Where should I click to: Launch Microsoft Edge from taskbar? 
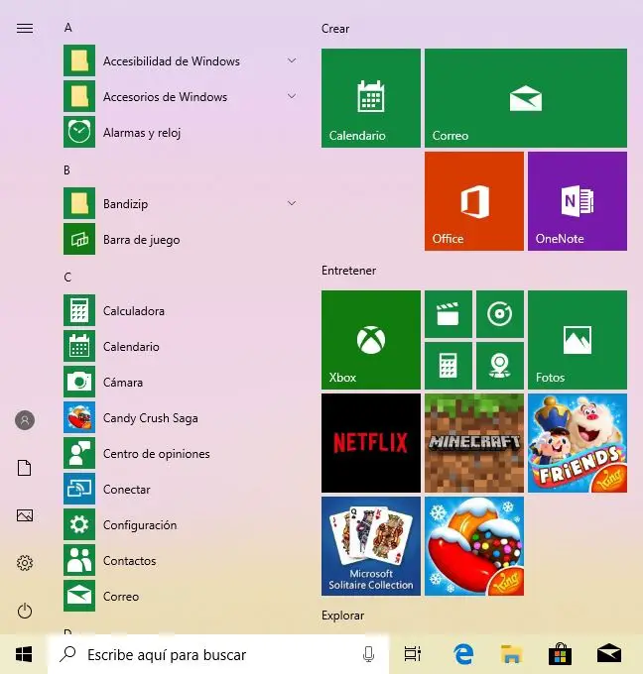pyautogui.click(x=463, y=654)
